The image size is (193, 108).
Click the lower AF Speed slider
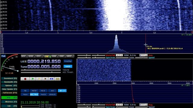point(141,107)
